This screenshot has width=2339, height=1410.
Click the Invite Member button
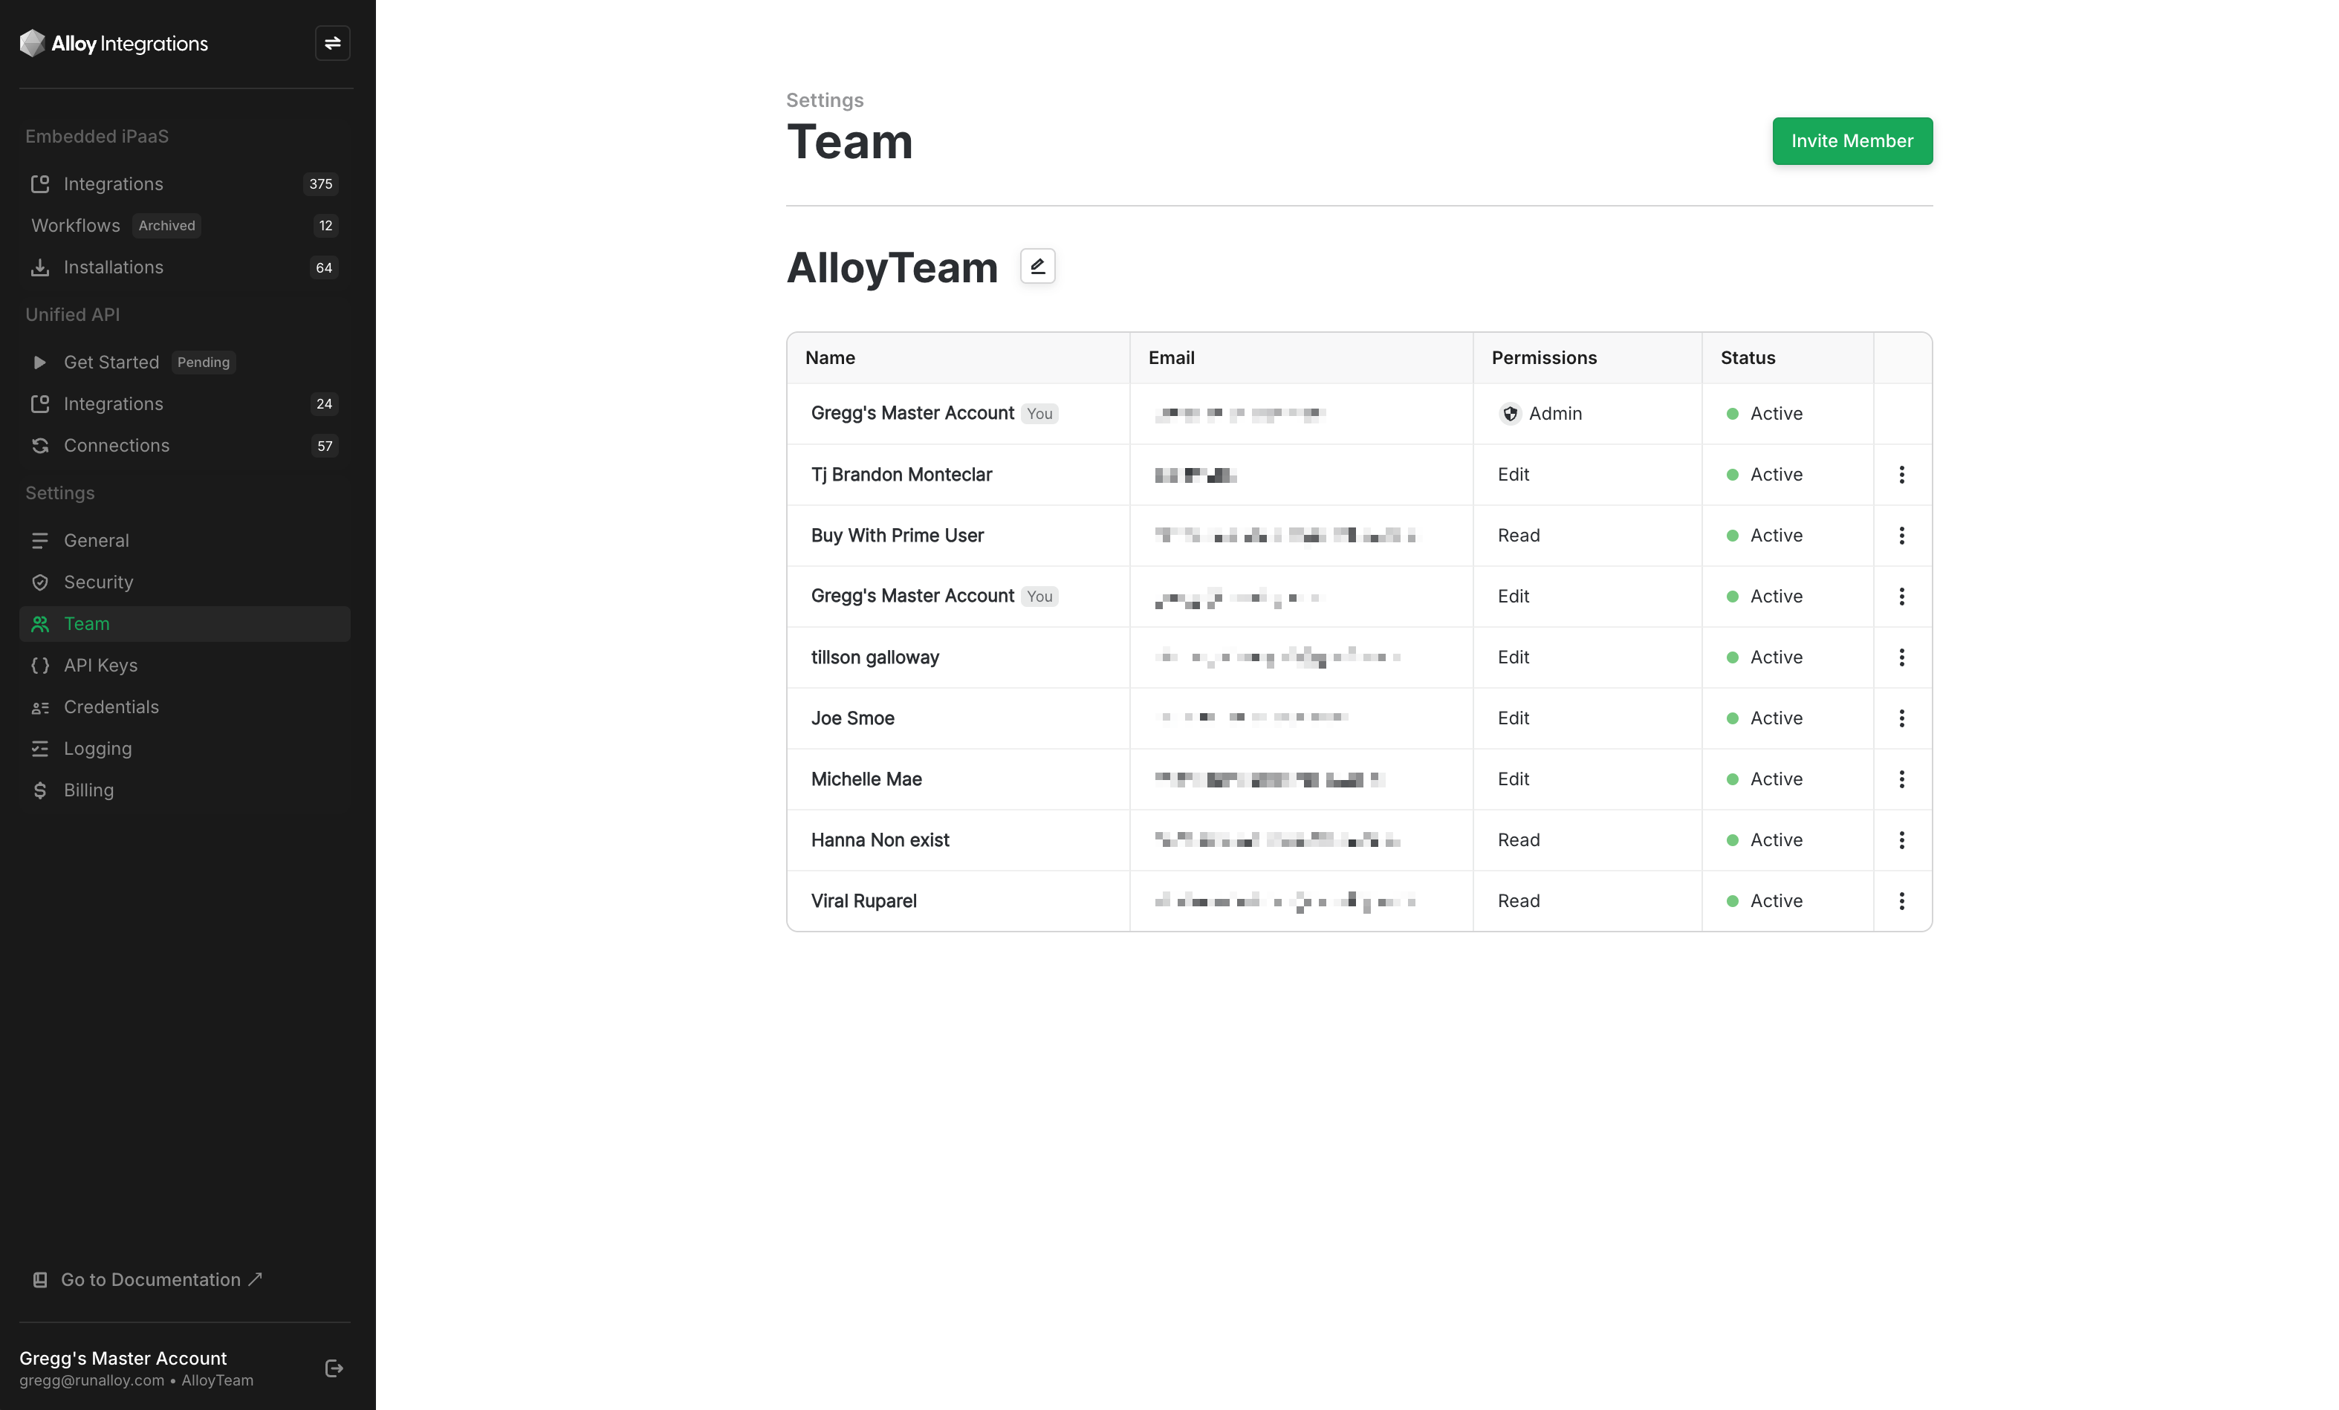1852,141
